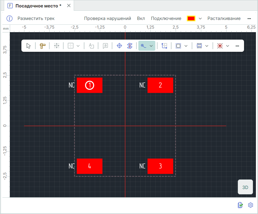Open the canvas toolbar overflow menu
This screenshot has width=258, height=214.
click(237, 46)
